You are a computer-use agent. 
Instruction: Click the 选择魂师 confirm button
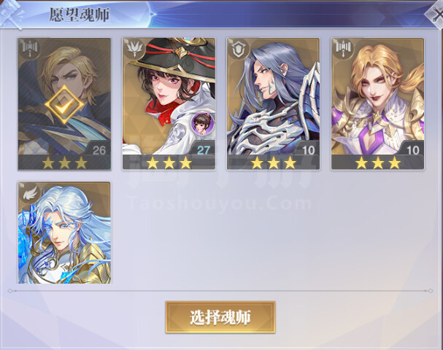[220, 317]
